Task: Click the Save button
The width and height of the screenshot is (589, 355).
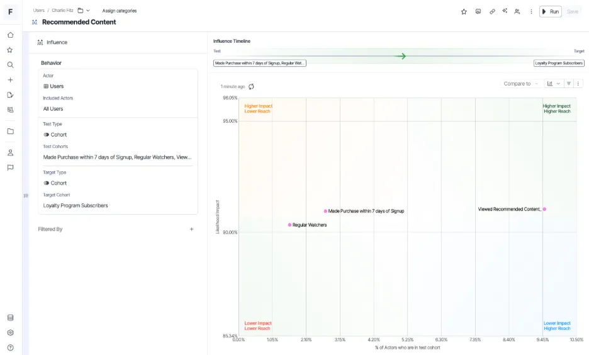Action: coord(573,12)
